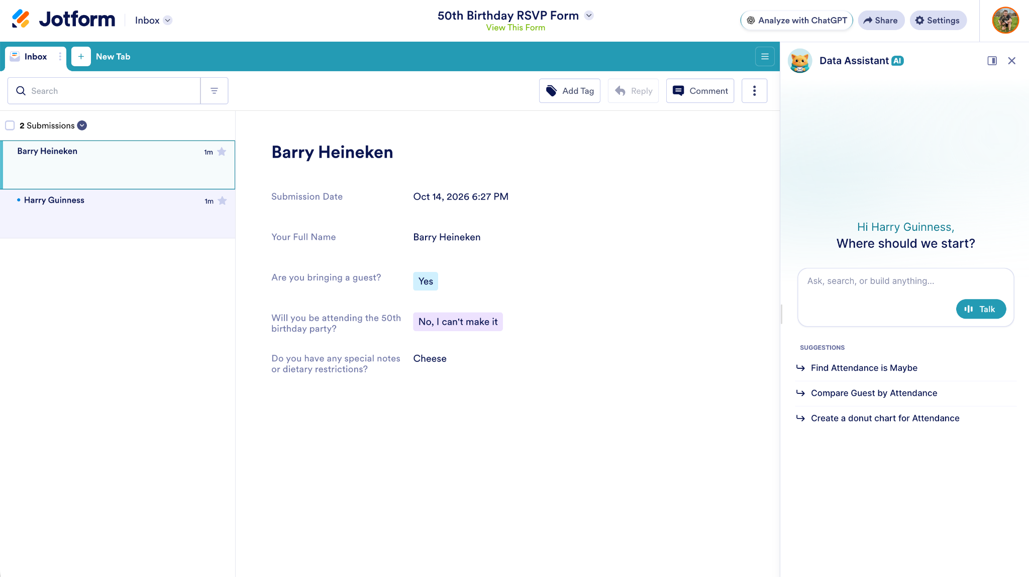
Task: Add a new tab with plus icon
Action: (81, 57)
